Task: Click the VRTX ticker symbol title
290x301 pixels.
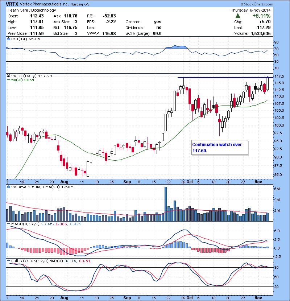Action: 12,4
